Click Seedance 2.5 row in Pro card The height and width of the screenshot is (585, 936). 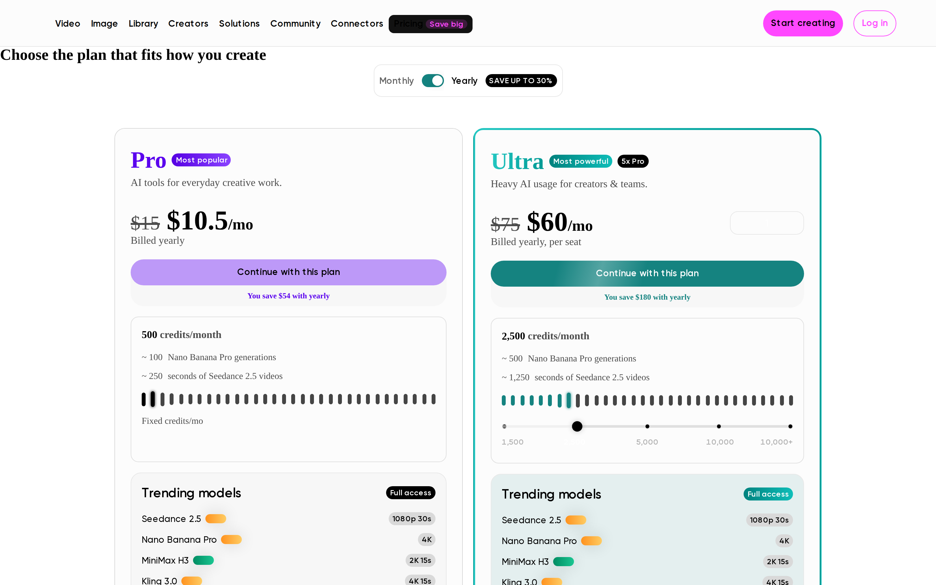coord(288,519)
